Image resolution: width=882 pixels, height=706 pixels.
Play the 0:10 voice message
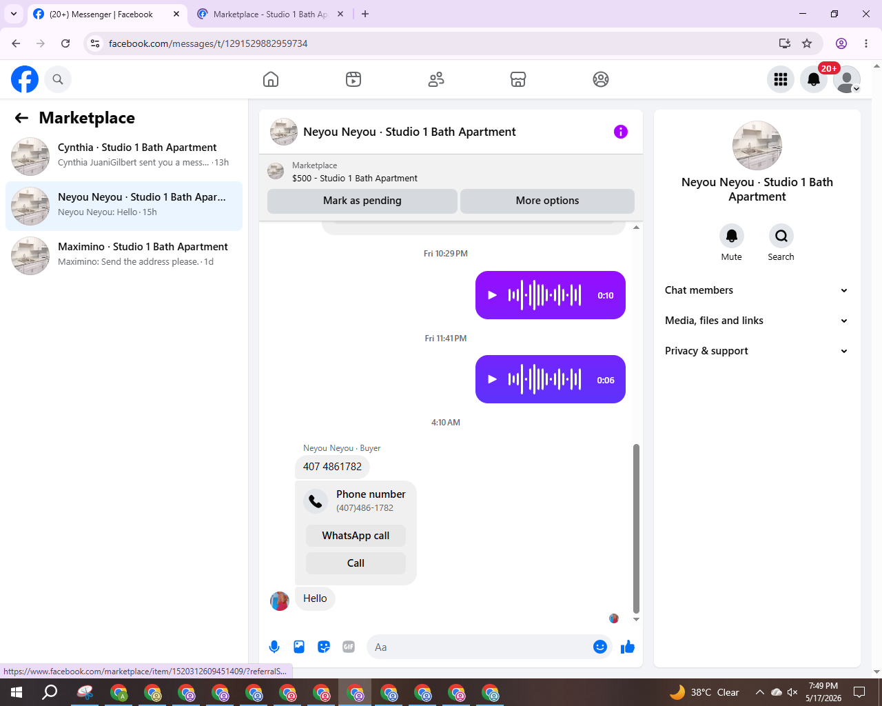492,295
